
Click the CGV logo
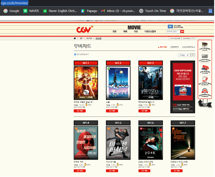[x=85, y=29]
